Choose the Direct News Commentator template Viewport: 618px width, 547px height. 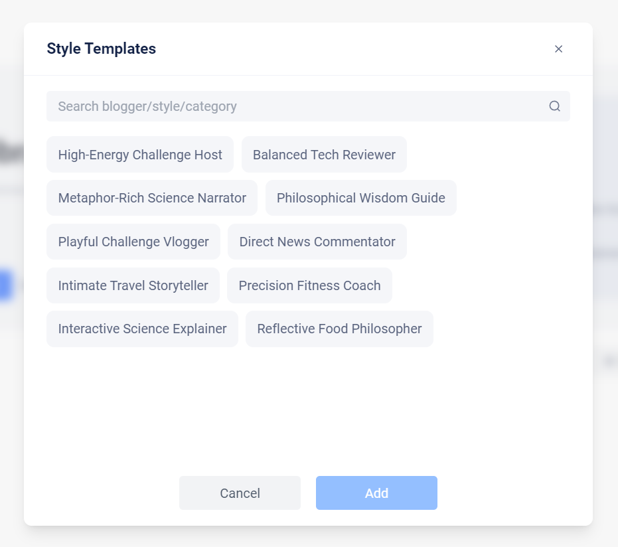(317, 242)
